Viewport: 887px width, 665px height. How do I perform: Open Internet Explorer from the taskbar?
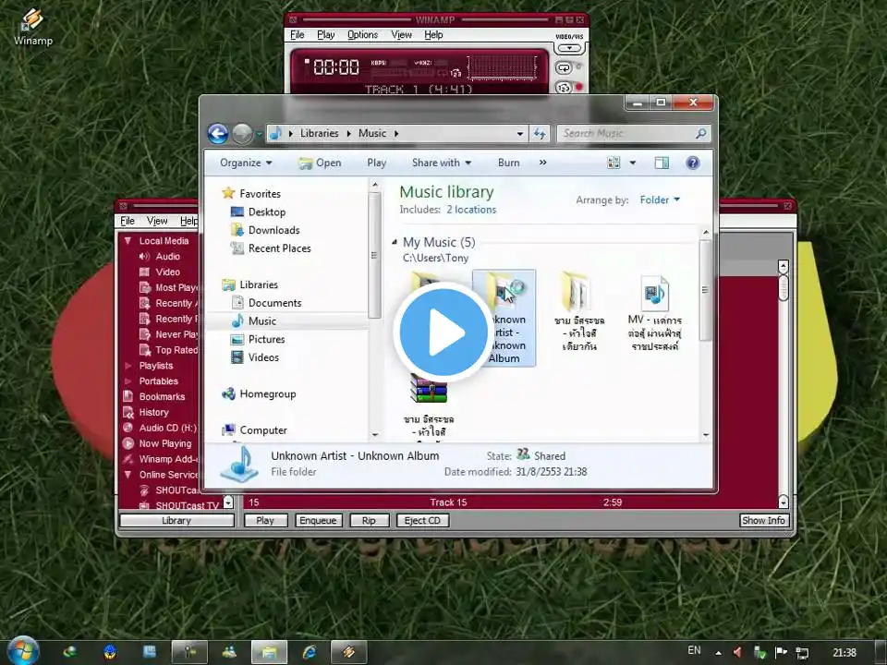[x=308, y=652]
